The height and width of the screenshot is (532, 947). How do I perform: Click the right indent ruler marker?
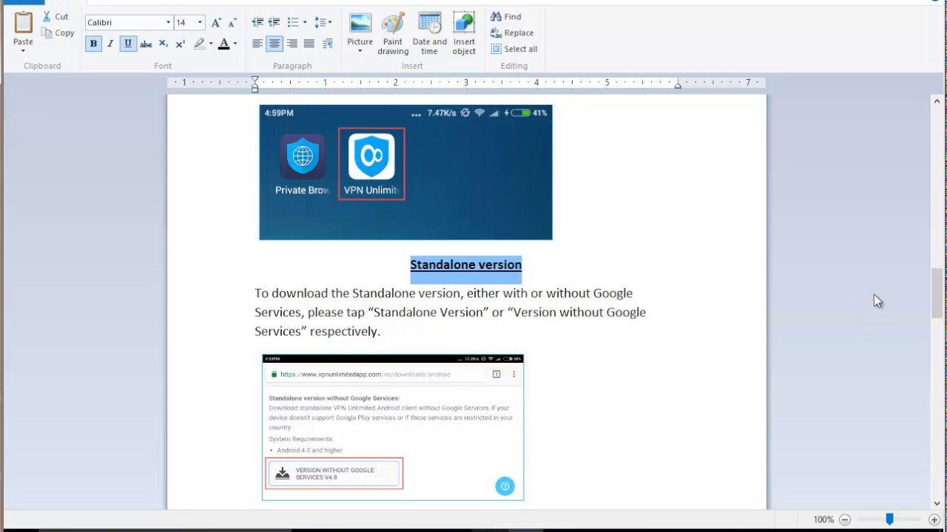(x=678, y=85)
